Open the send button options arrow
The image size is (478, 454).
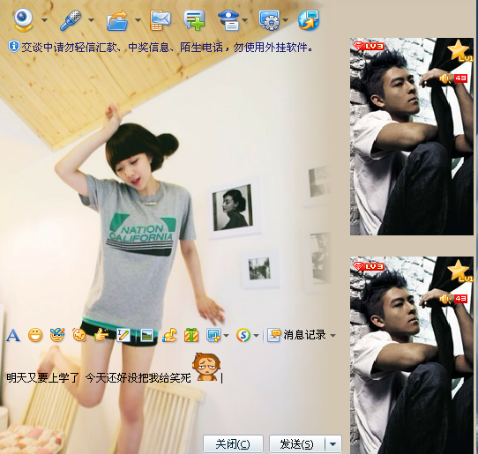pyautogui.click(x=332, y=444)
